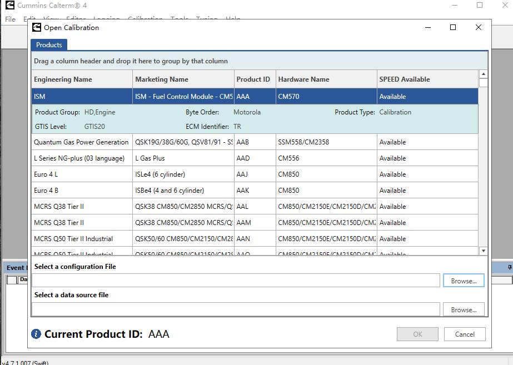This screenshot has height=365, width=513.
Task: Collapse the expanded ISM product details
Action: pyautogui.click(x=81, y=96)
